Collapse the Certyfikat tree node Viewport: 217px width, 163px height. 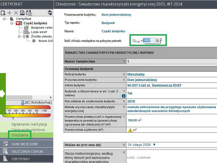4,19
